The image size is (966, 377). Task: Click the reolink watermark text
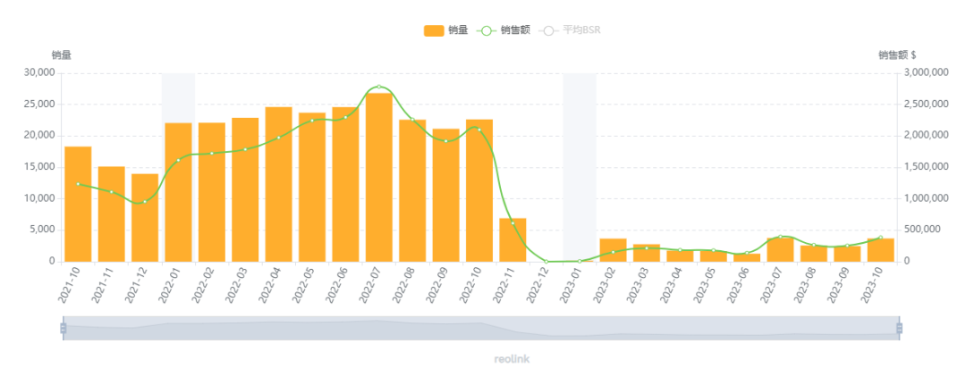tap(512, 358)
